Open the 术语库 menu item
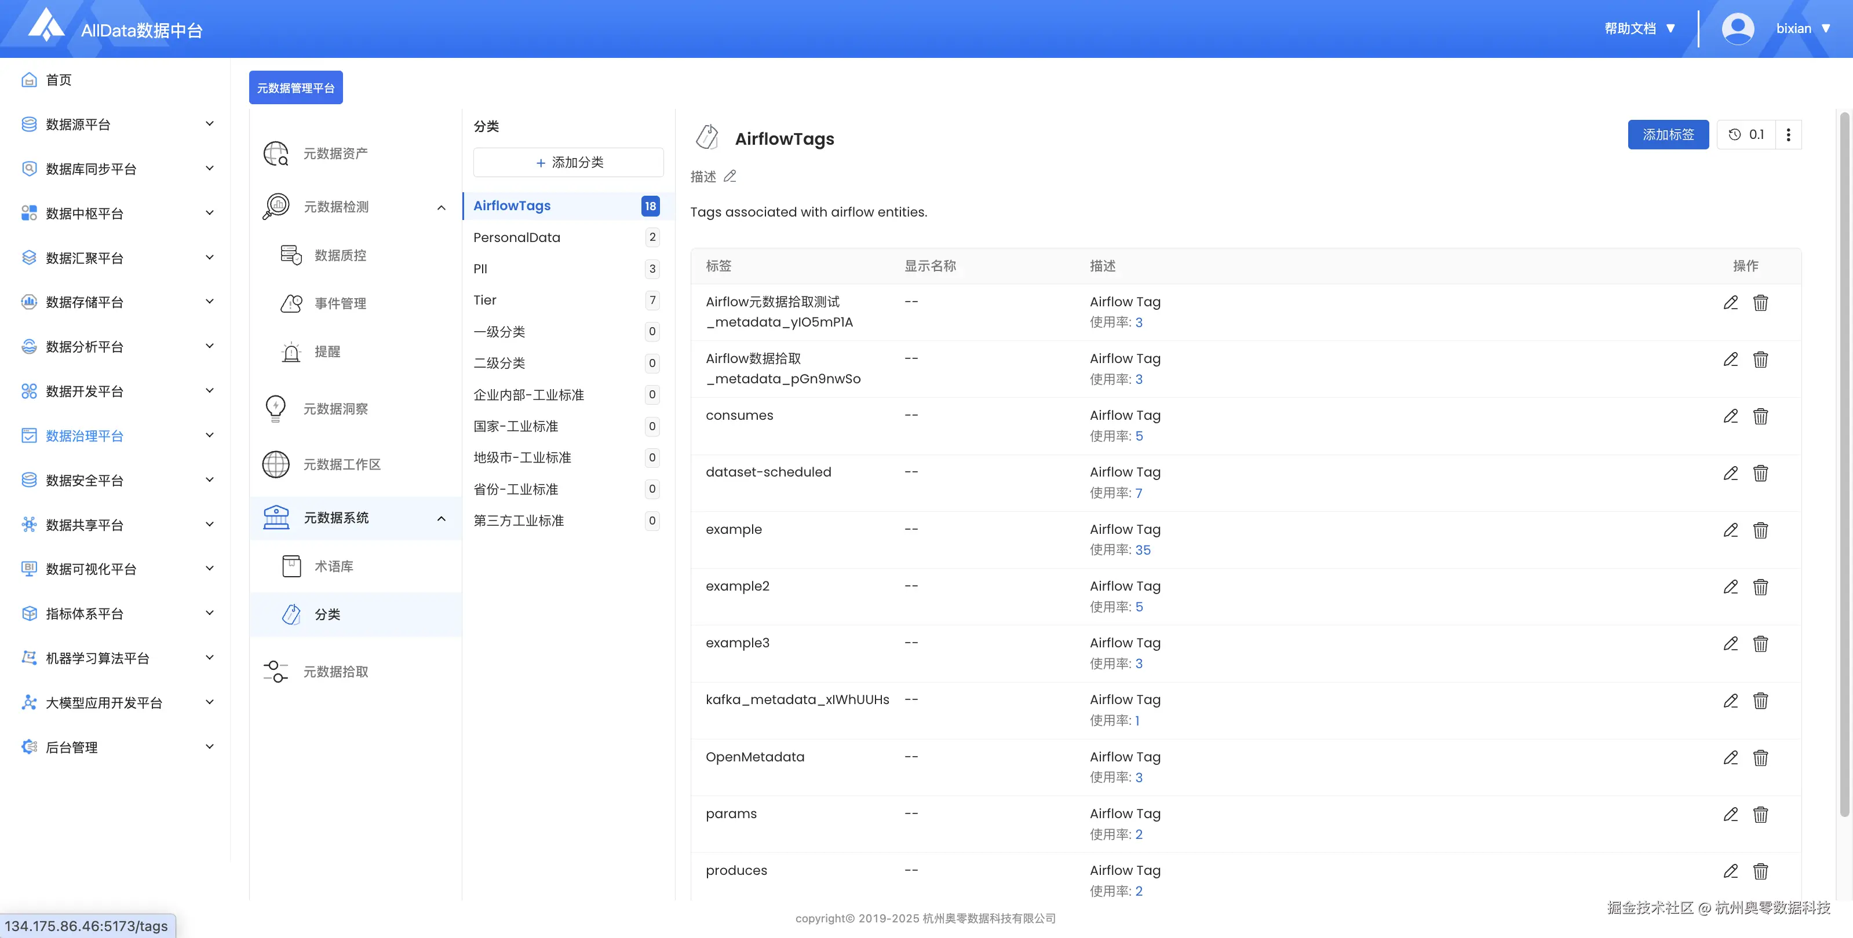 click(334, 566)
